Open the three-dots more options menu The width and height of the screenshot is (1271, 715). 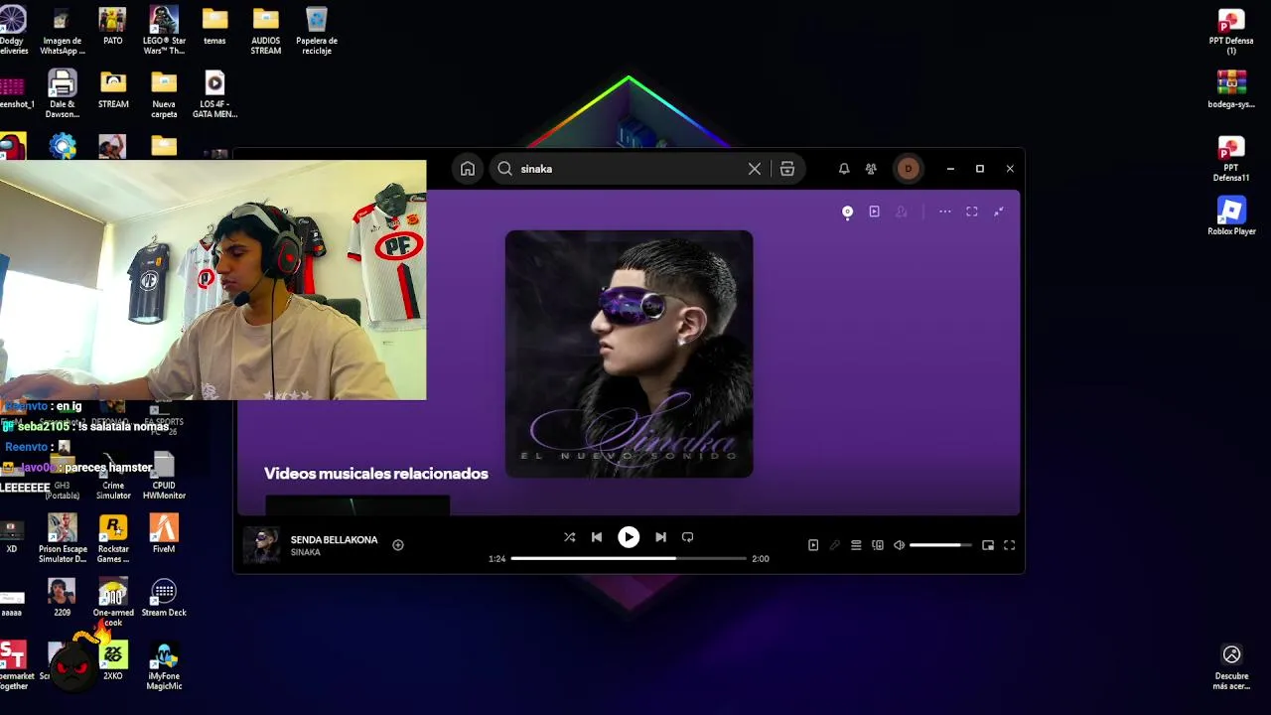[945, 212]
